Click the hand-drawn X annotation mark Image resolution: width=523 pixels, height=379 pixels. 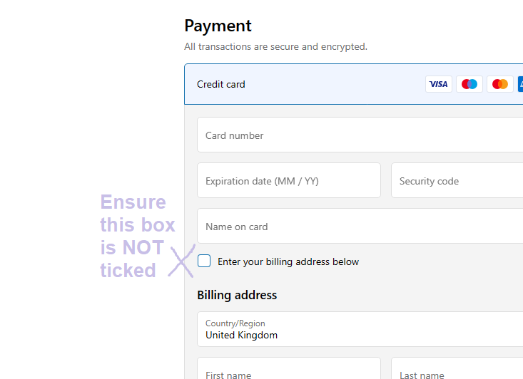coord(181,261)
